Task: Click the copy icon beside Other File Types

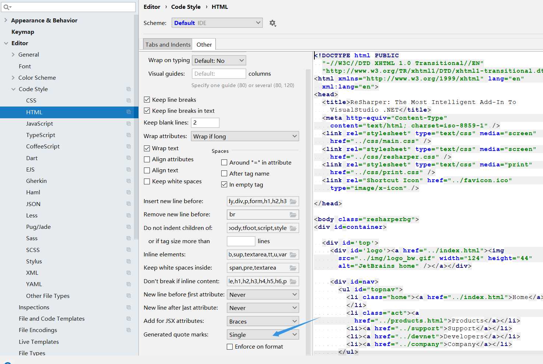Action: [128, 296]
